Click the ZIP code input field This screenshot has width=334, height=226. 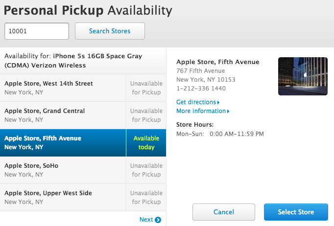(x=37, y=31)
